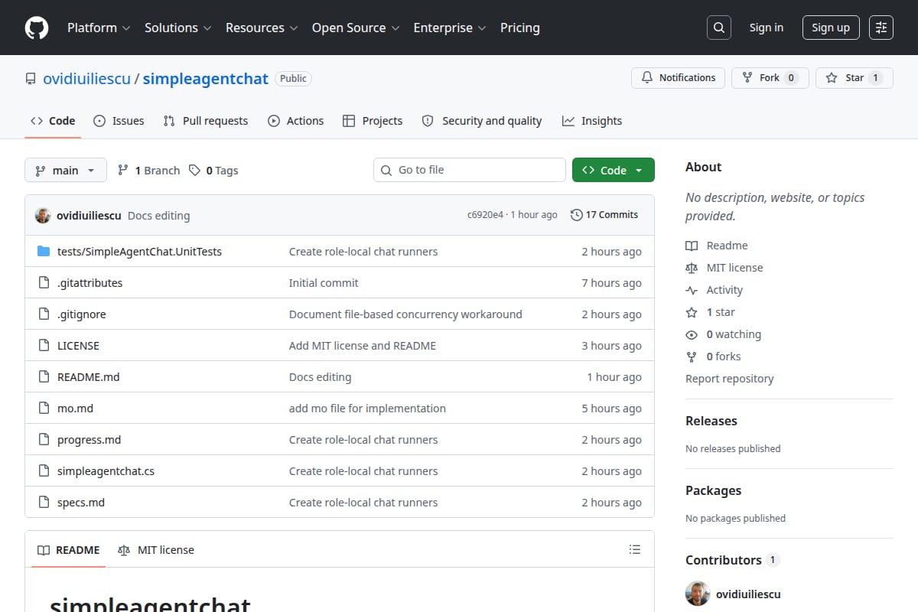The height and width of the screenshot is (612, 918).
Task: Expand the Resources menu
Action: pyautogui.click(x=261, y=28)
